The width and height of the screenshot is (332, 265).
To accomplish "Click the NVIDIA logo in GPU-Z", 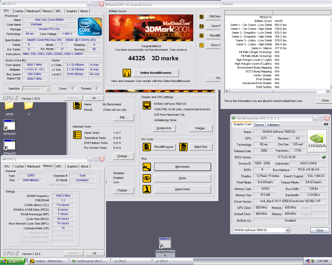I will pyautogui.click(x=317, y=141).
